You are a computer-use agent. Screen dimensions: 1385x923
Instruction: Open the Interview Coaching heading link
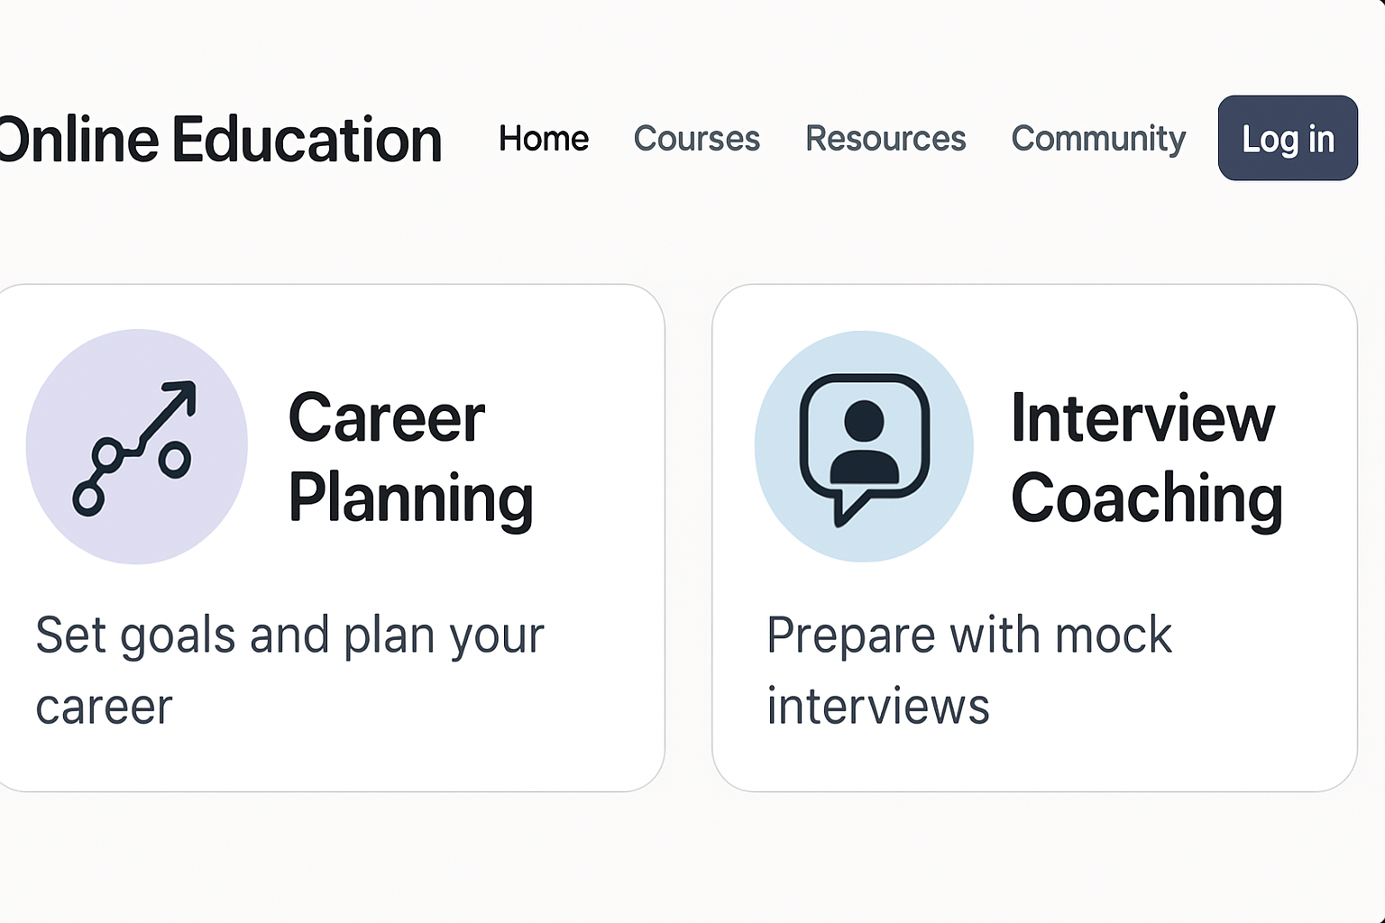pos(1145,458)
